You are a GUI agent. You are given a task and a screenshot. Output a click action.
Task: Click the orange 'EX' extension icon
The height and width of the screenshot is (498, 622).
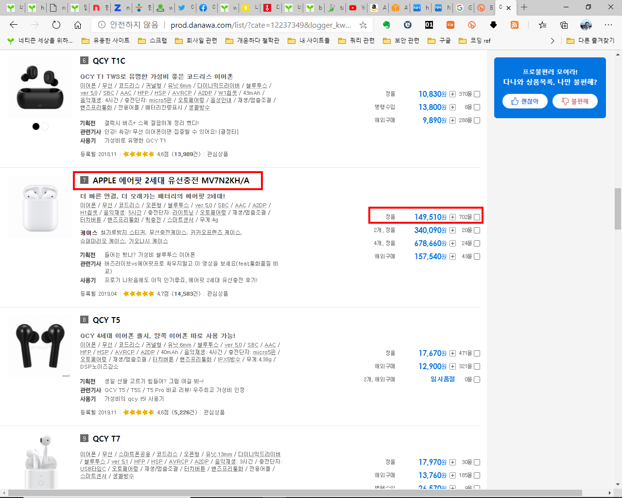[x=450, y=25]
